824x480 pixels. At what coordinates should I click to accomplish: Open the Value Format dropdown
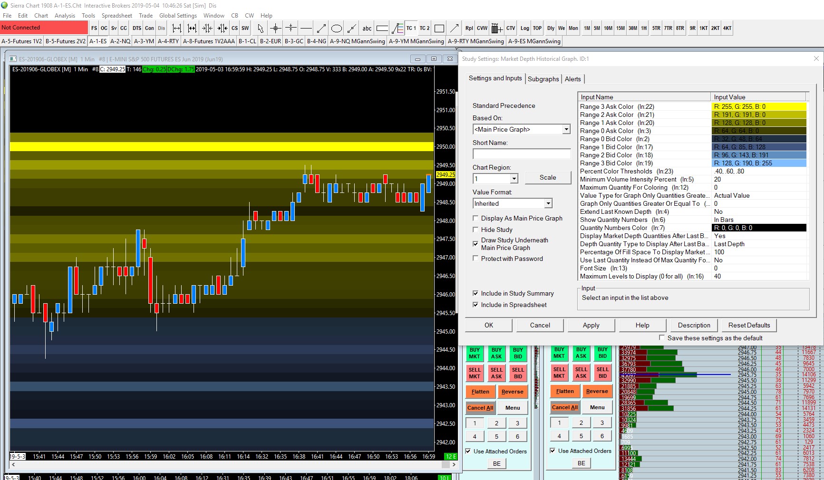[x=548, y=203]
